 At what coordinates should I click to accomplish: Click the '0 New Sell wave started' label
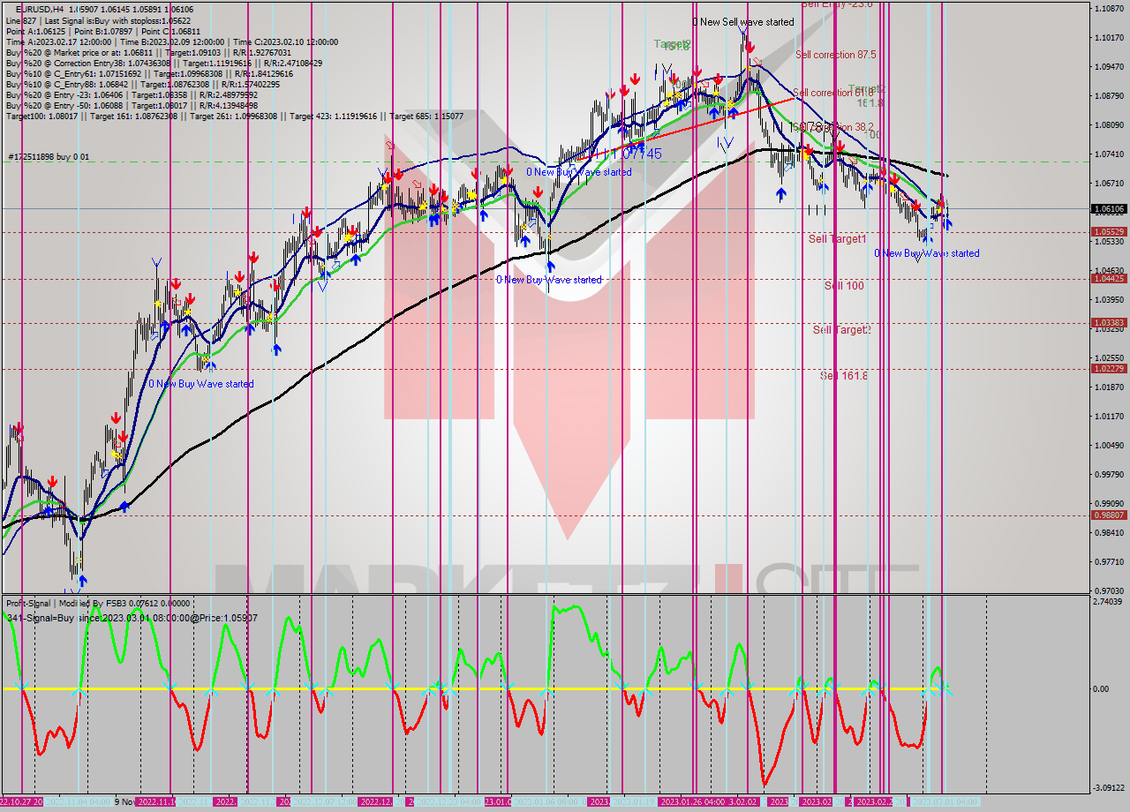point(742,22)
